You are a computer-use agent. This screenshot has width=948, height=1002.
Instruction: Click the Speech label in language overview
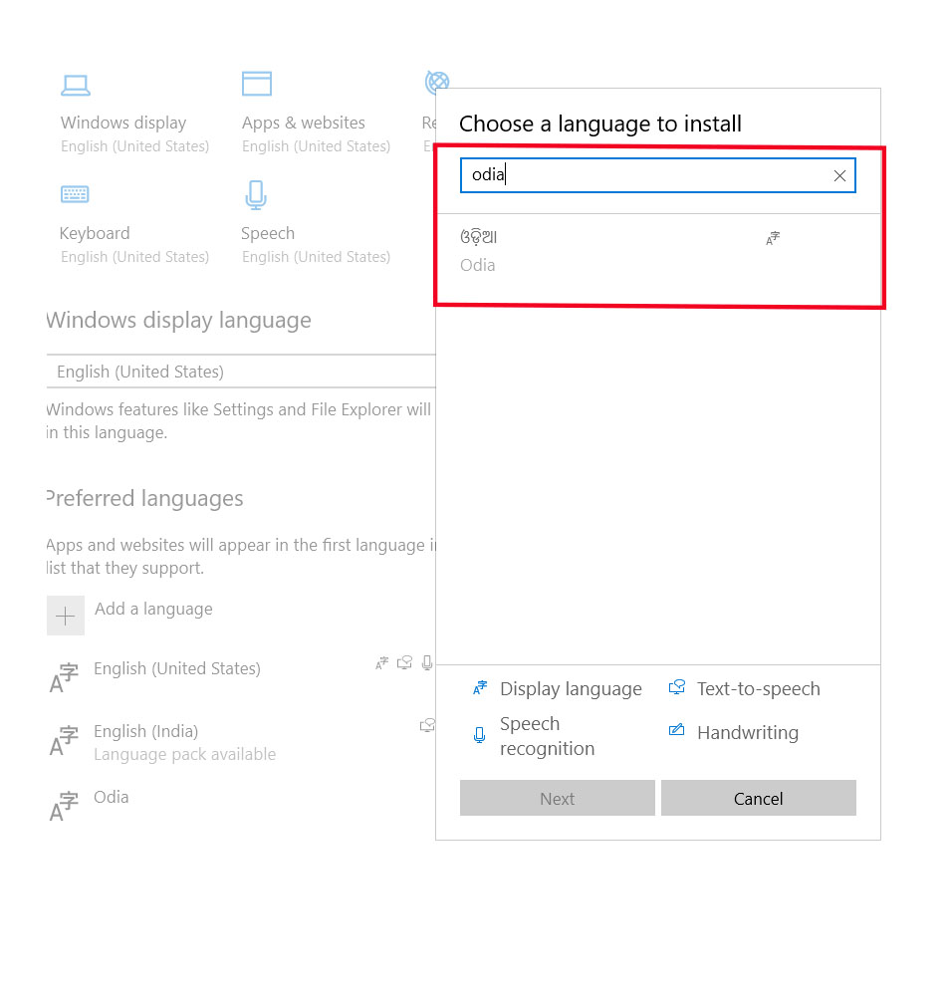click(268, 234)
